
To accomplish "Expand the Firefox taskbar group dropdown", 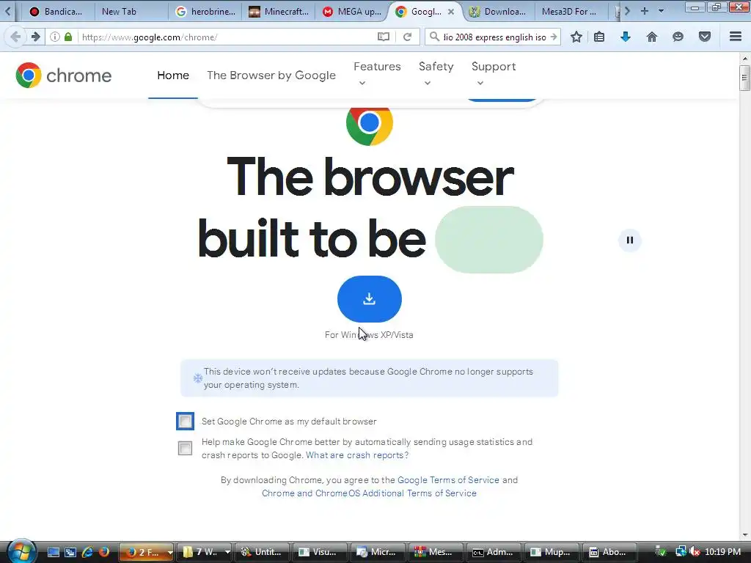I will pos(170,552).
